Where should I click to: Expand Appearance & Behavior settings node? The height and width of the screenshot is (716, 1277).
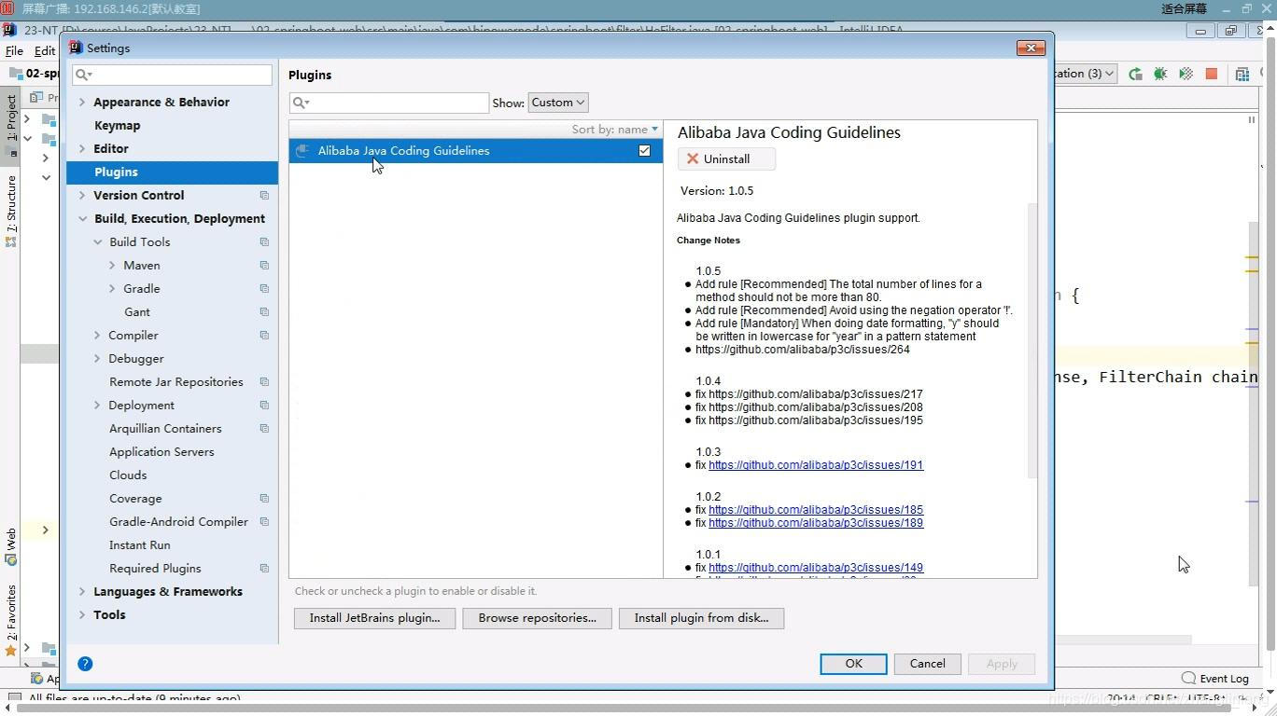tap(82, 102)
